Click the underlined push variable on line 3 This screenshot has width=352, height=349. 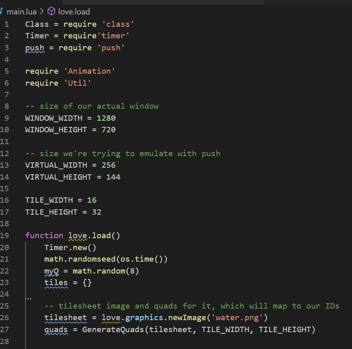[x=35, y=48]
